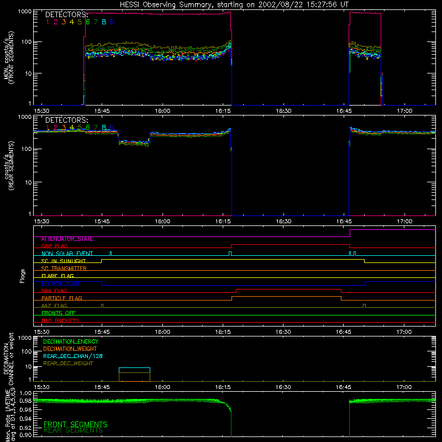Screen dimensions: 442x442
Task: Click the 16:00 time label under the decimation plot
Action: pos(162,387)
